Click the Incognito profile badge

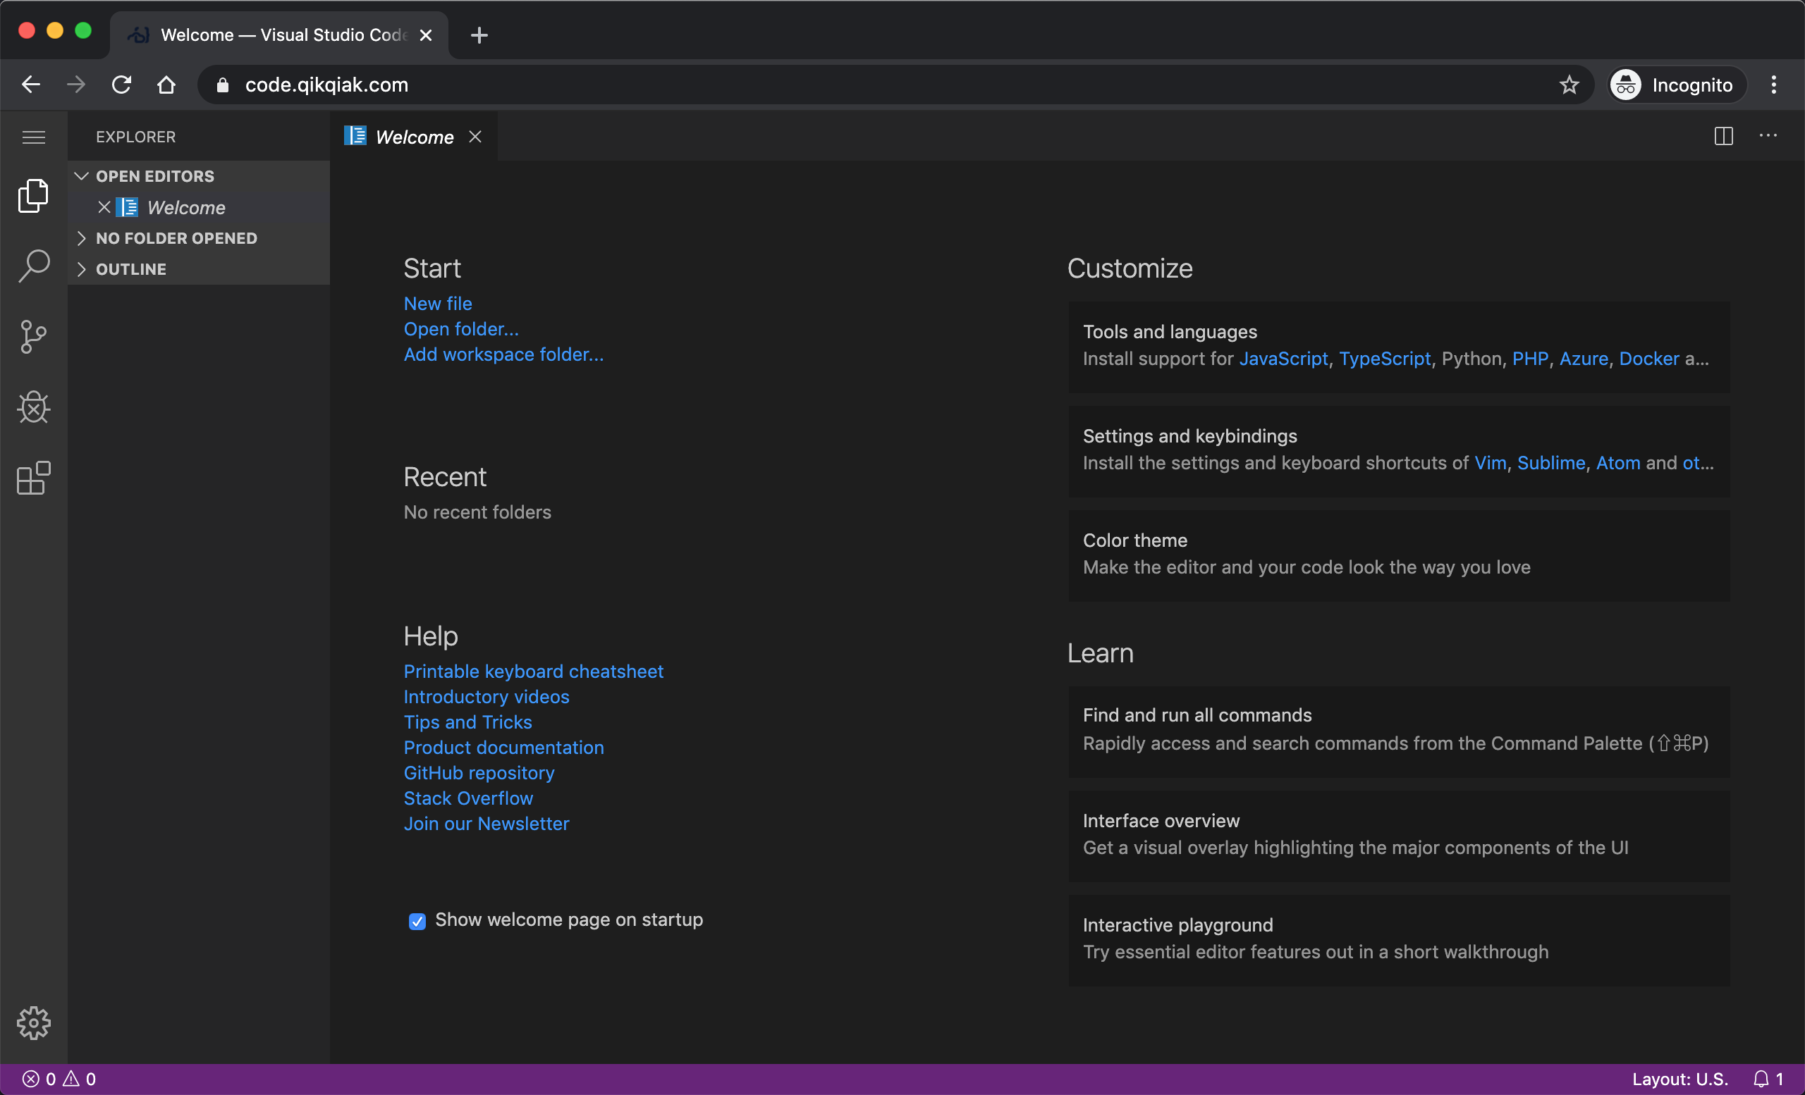[x=1677, y=85]
